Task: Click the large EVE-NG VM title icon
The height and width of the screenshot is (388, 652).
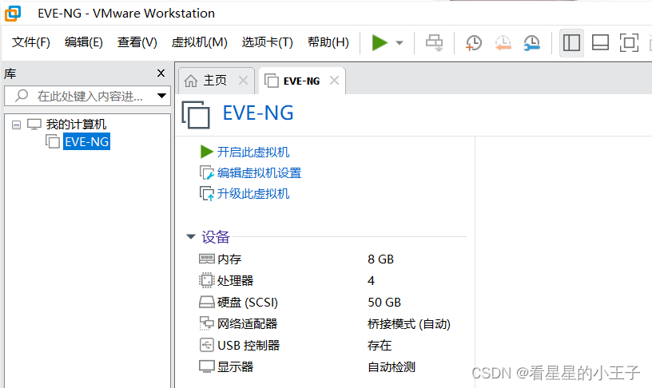Action: tap(196, 115)
